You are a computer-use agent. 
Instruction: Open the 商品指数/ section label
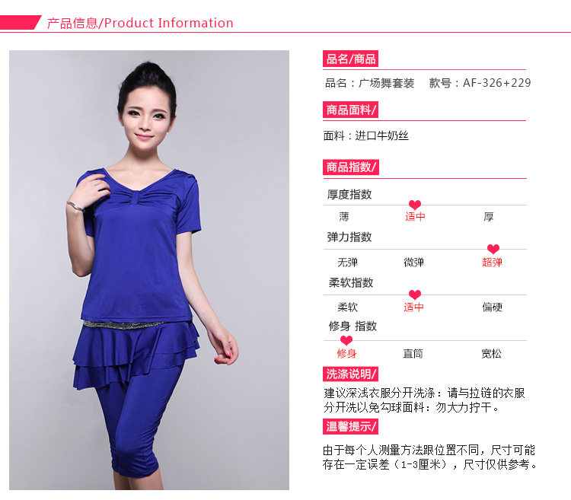(351, 167)
